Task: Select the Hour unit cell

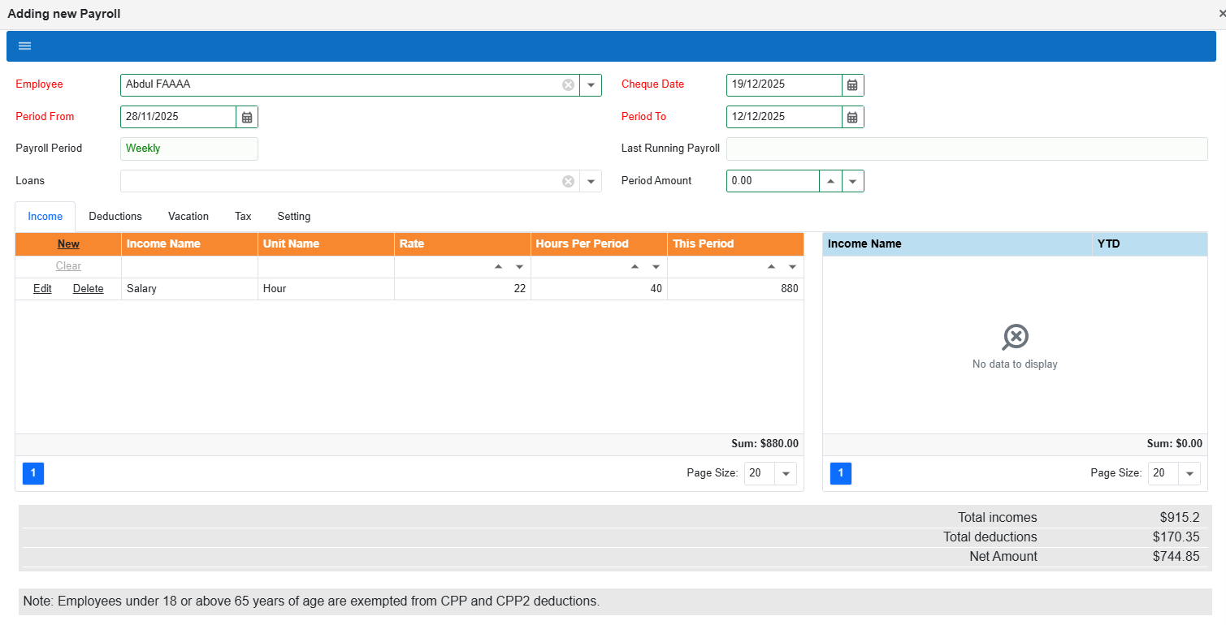Action: click(326, 289)
